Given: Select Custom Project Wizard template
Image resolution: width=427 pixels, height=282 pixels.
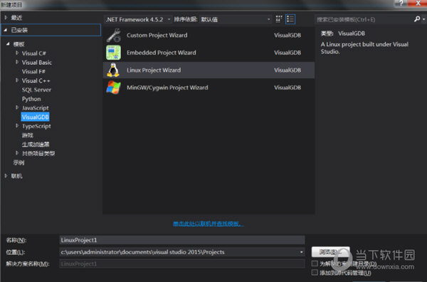Looking at the screenshot, I should pyautogui.click(x=209, y=35).
